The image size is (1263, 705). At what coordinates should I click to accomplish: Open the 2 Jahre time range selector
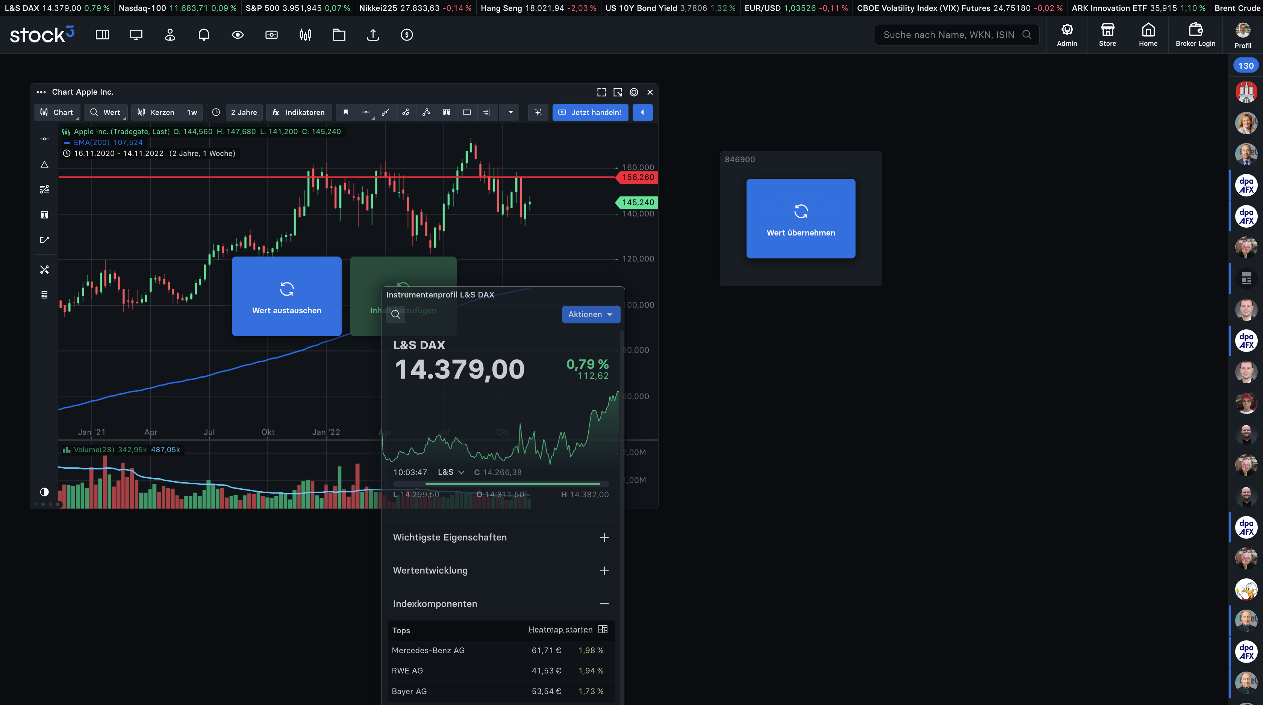coord(244,112)
